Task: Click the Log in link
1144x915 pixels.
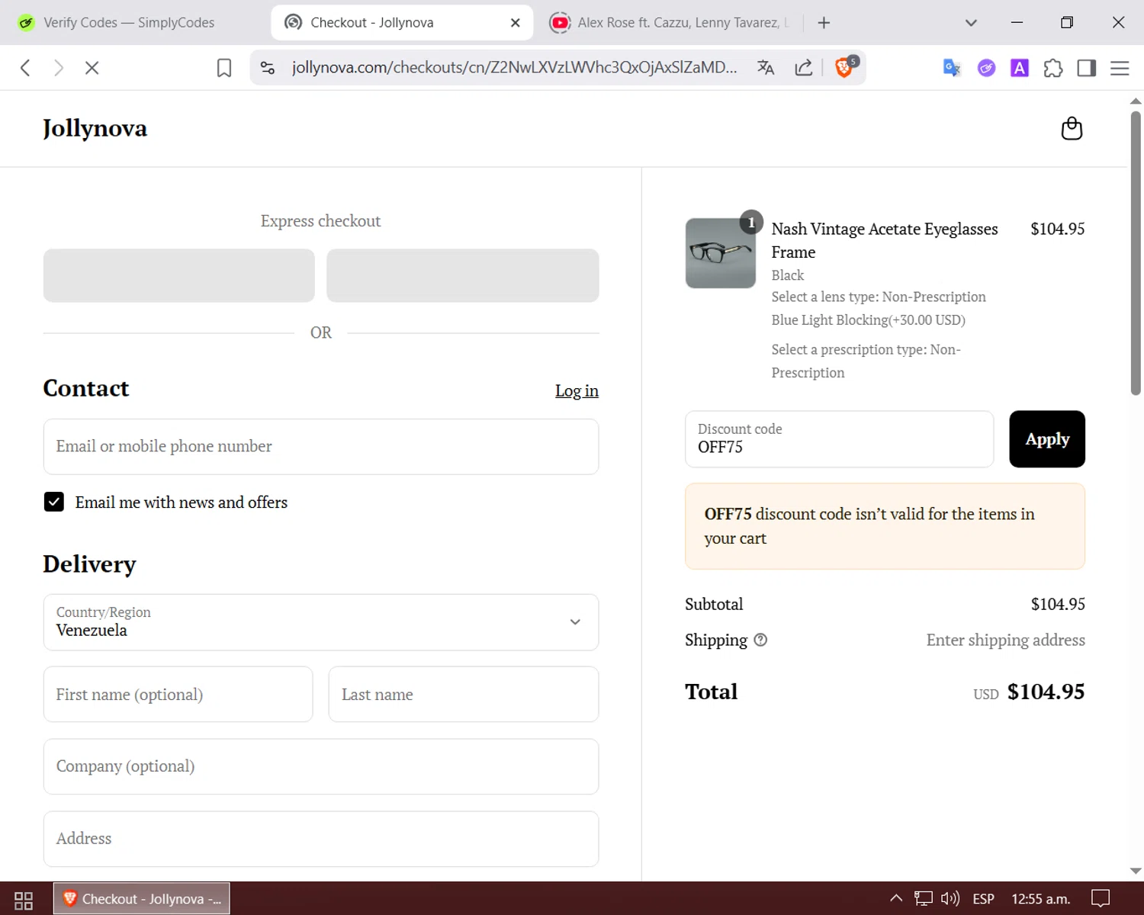Action: pos(577,391)
